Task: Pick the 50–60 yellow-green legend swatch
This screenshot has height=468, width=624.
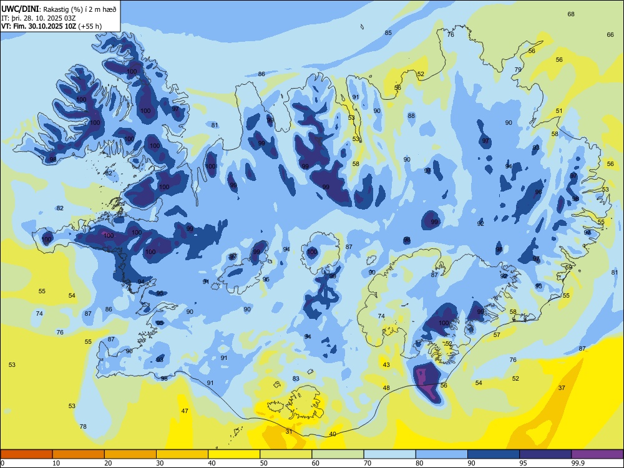Action: click(286, 454)
